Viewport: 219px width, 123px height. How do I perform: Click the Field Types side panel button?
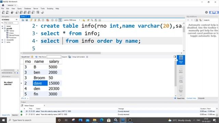point(181,79)
